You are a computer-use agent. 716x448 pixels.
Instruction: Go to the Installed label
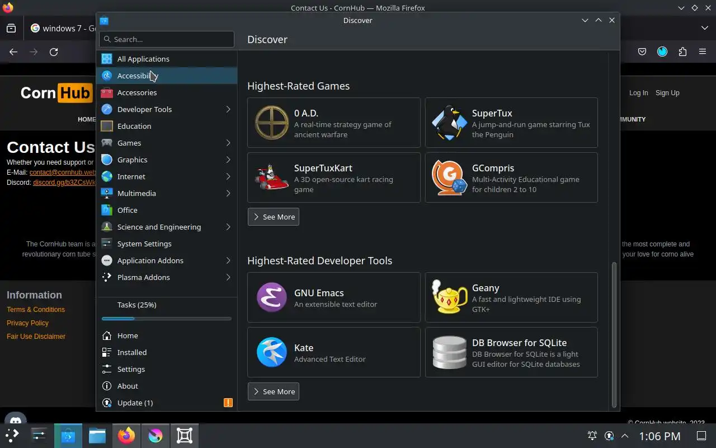coord(132,352)
